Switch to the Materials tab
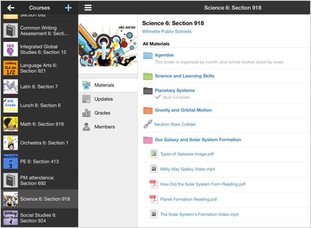This screenshot has height=228, width=311. pyautogui.click(x=104, y=85)
